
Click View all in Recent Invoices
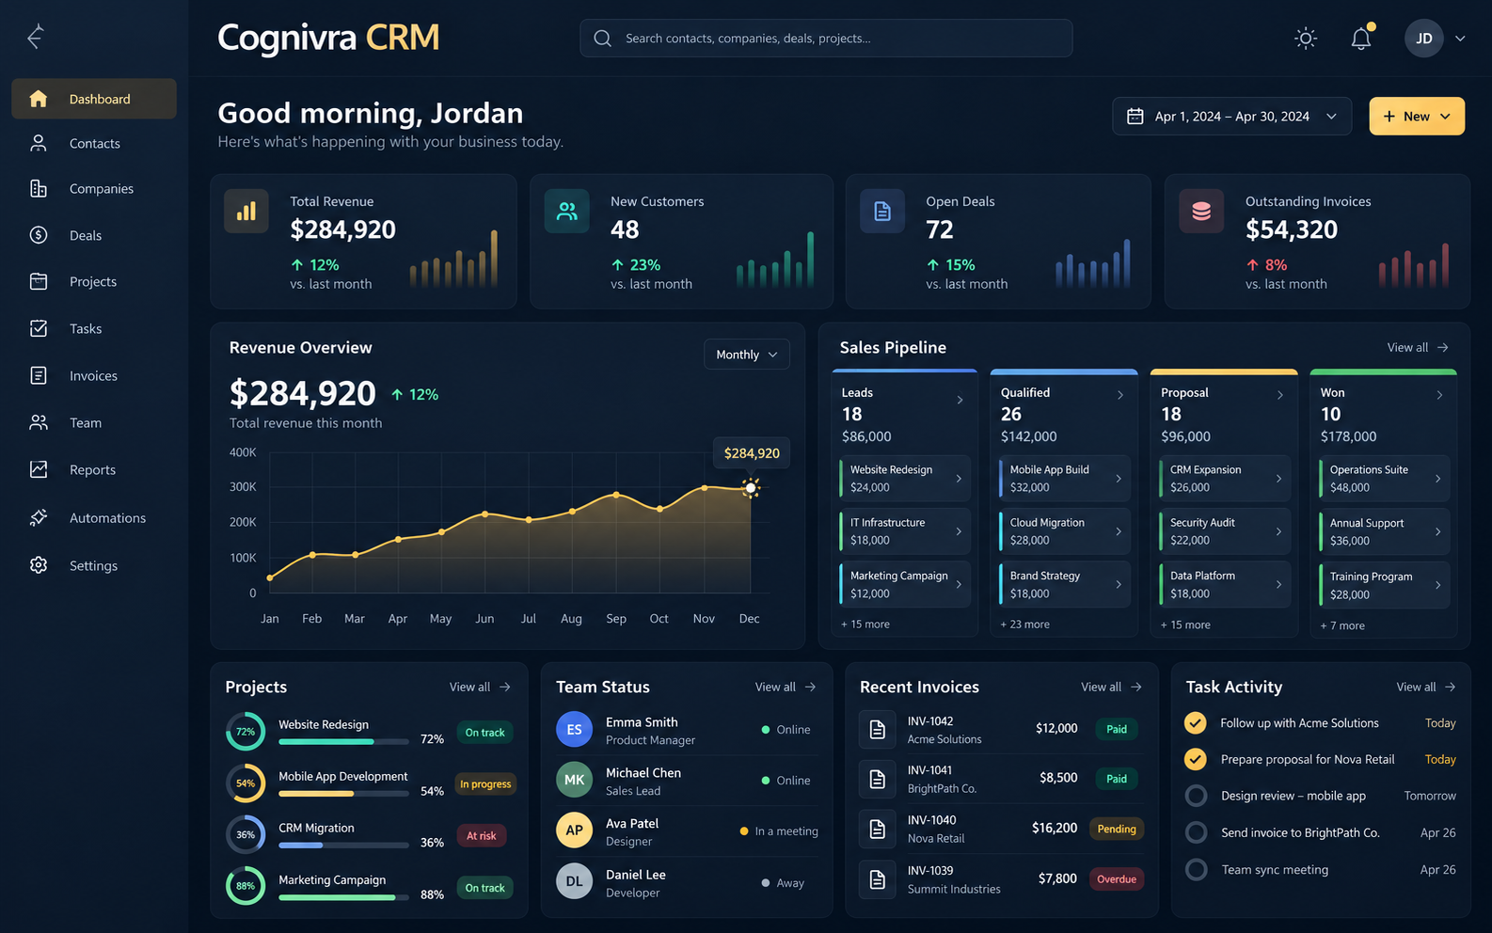click(1111, 687)
